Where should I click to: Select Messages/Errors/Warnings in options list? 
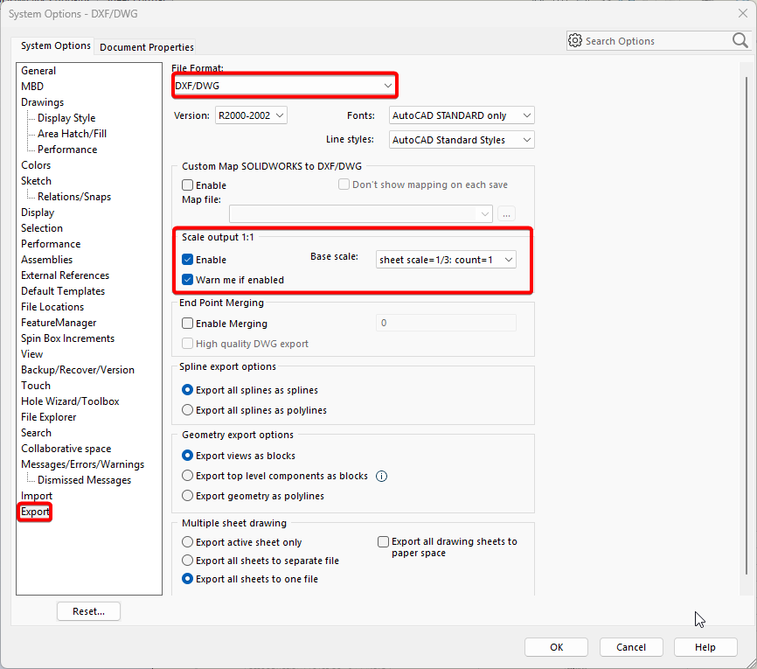[x=82, y=464]
